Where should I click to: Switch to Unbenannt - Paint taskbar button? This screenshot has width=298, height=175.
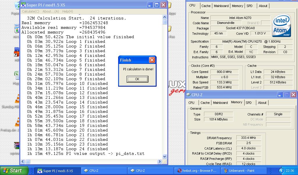(x=243, y=171)
